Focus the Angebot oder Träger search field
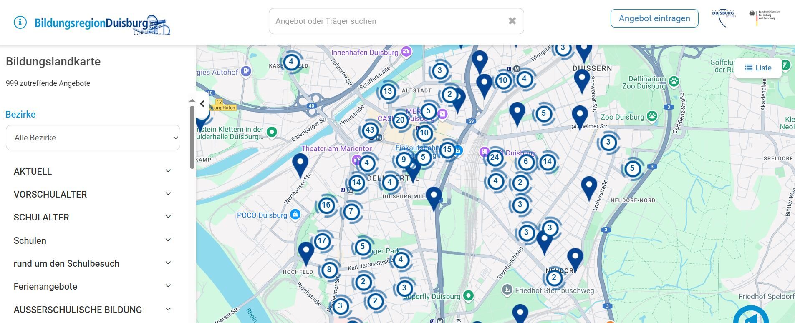This screenshot has width=795, height=323. click(x=388, y=21)
